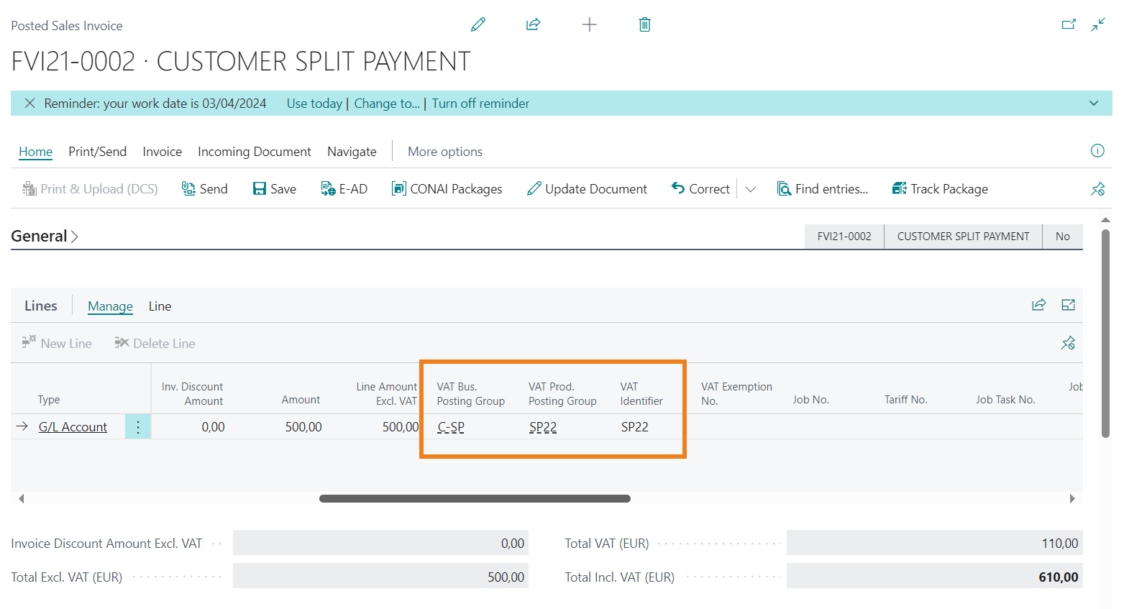Open CONAI Packages

(x=447, y=189)
